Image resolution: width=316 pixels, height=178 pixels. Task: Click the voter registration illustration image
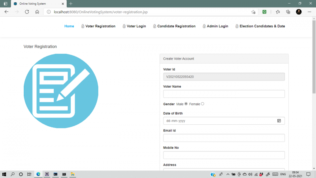(x=61, y=91)
